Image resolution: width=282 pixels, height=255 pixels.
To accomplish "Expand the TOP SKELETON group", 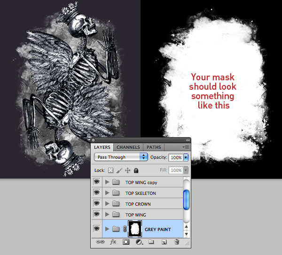I will [107, 193].
